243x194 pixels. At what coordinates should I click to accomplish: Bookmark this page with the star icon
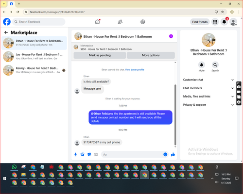coord(223,12)
